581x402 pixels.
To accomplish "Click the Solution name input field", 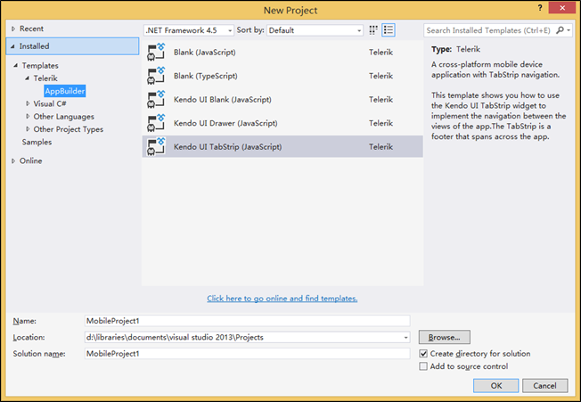I will 247,354.
